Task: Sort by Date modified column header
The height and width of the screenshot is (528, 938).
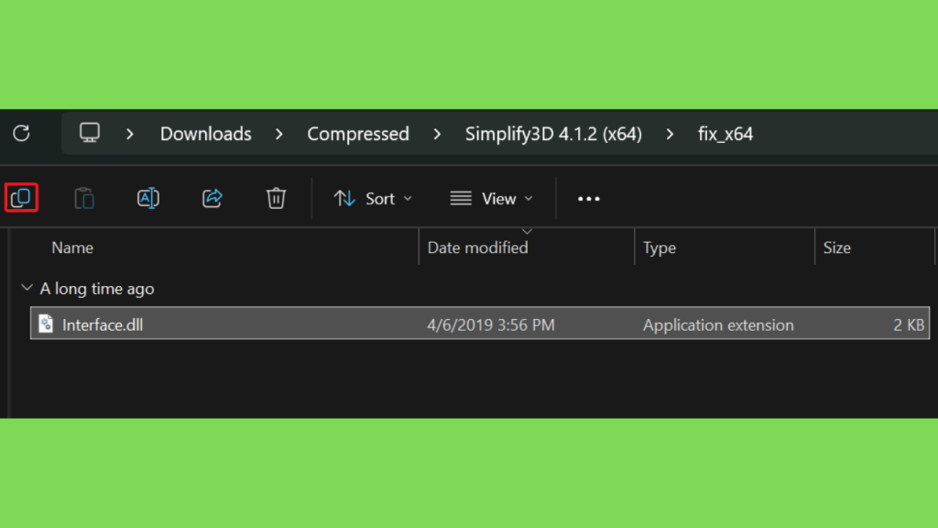Action: coord(477,247)
